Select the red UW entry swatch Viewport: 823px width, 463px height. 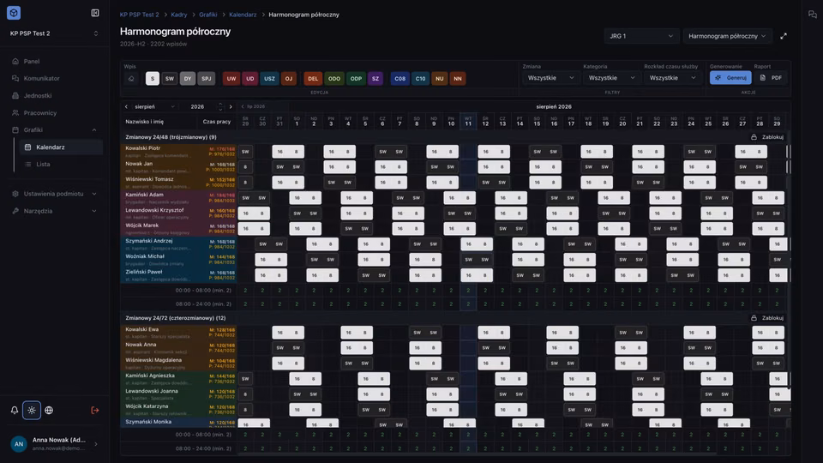click(x=231, y=79)
